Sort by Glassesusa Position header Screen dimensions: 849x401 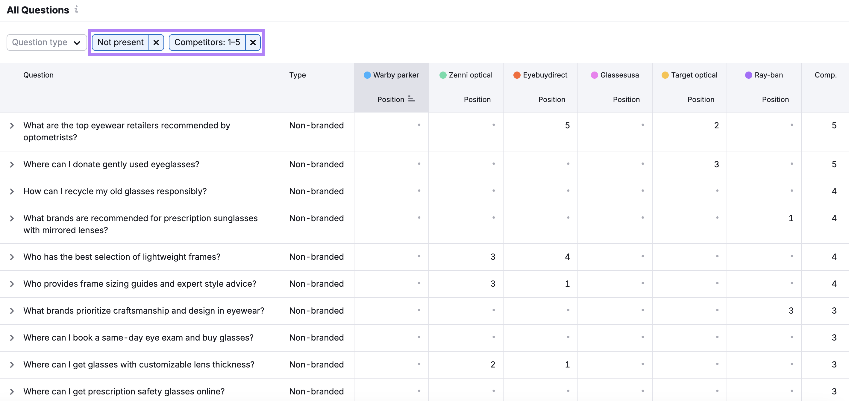(x=626, y=100)
